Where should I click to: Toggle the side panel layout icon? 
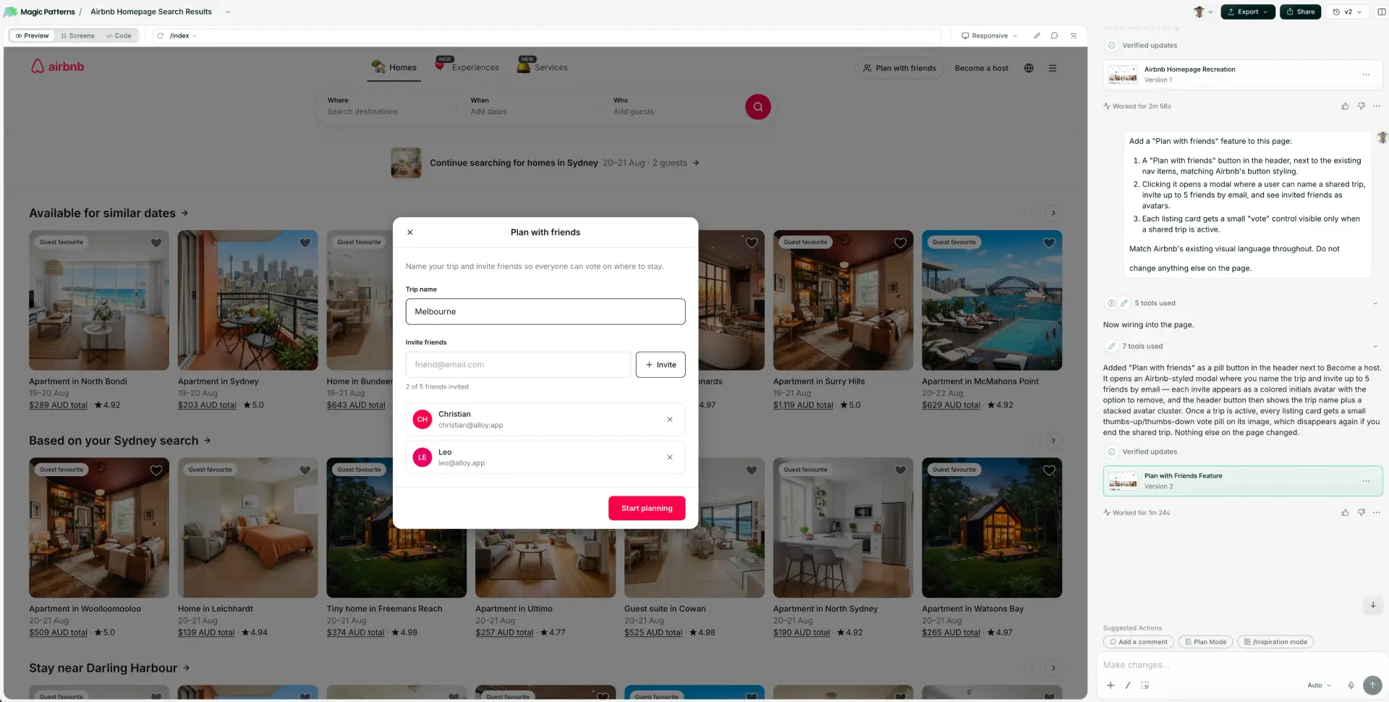click(x=1381, y=12)
